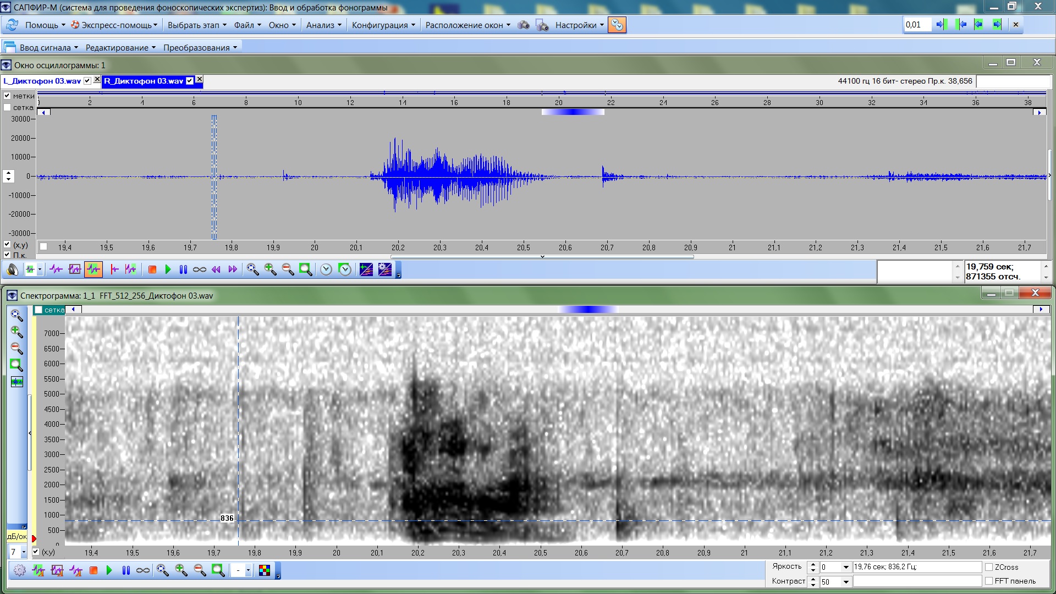Viewport: 1056px width, 594px height.
Task: Open Файл menu
Action: (248, 25)
